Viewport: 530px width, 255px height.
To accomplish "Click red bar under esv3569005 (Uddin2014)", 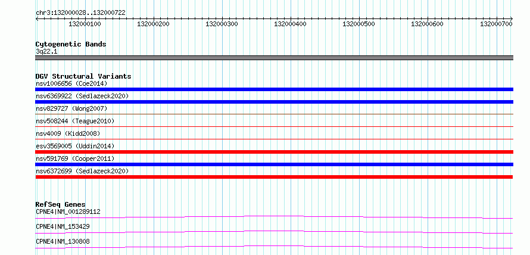I will coord(274,152).
